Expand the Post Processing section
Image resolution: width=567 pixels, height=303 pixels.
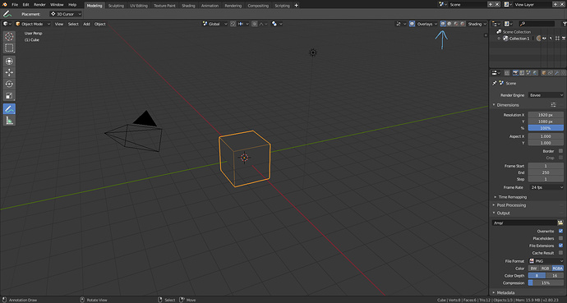coord(511,205)
